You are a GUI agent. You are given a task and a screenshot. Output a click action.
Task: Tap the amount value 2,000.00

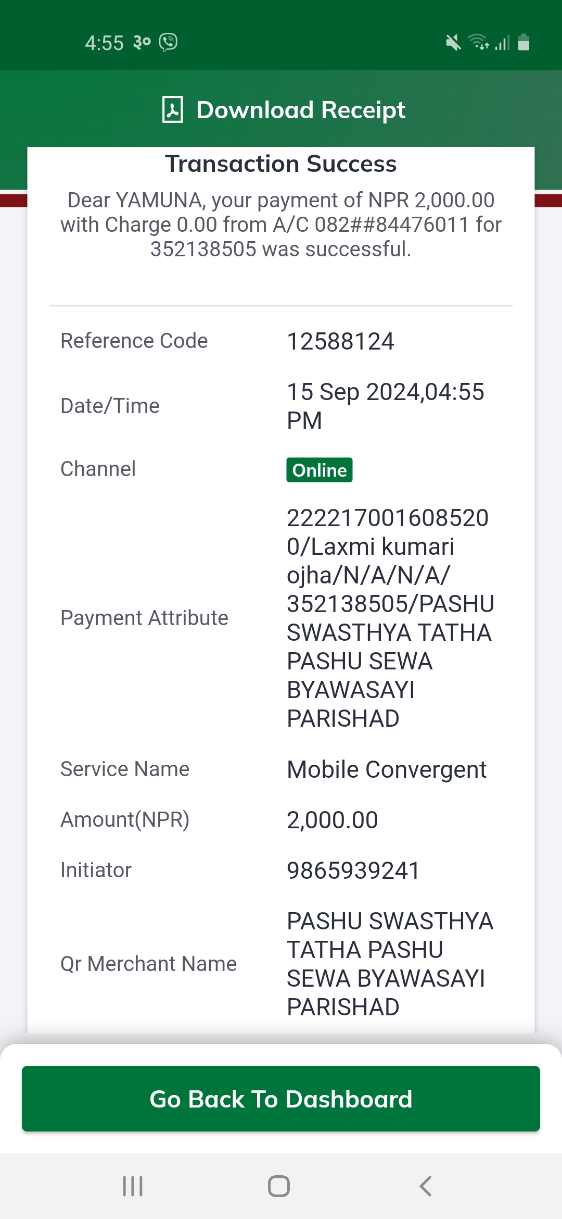pyautogui.click(x=333, y=820)
